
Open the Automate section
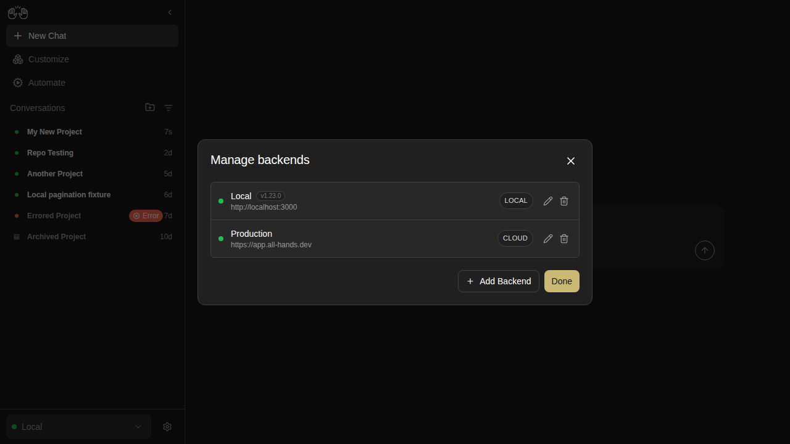(92, 83)
